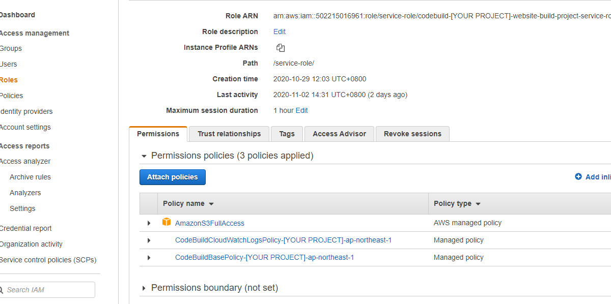Copy the Instance Profile ARNs value
This screenshot has width=611, height=304.
click(x=281, y=47)
